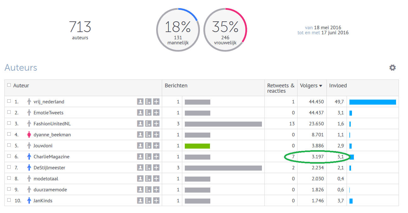
Task: Open the settings gear for Auteurs table
Action: (392, 68)
